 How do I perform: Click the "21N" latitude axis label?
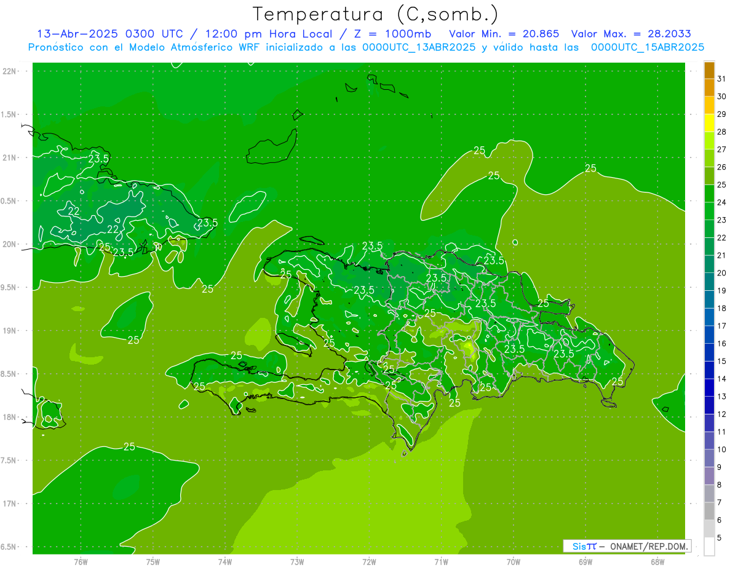click(10, 158)
